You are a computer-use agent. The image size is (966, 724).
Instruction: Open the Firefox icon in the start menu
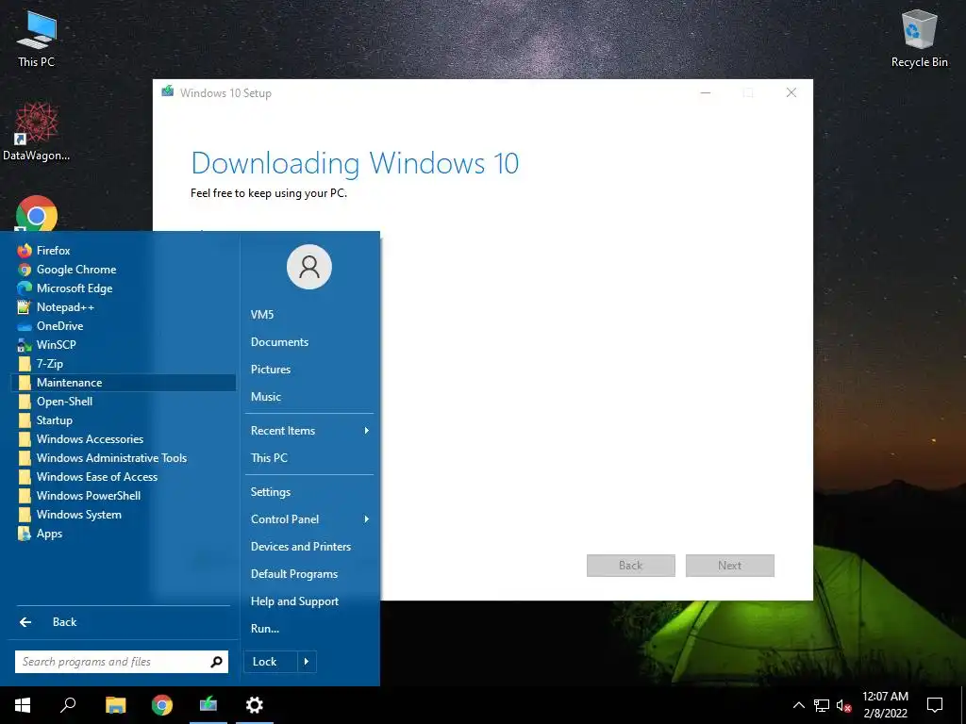coord(25,251)
